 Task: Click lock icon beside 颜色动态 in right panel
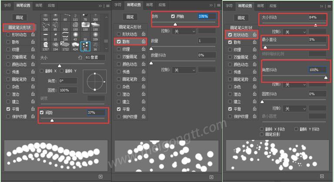click(x=254, y=64)
